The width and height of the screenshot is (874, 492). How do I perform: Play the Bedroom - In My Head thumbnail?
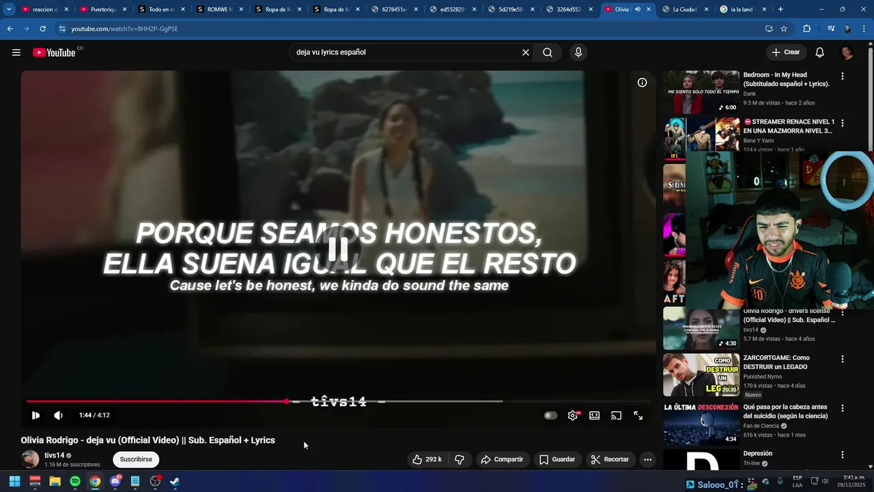[701, 92]
